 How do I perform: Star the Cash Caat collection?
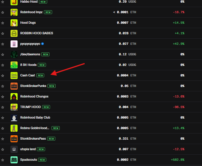(3, 76)
